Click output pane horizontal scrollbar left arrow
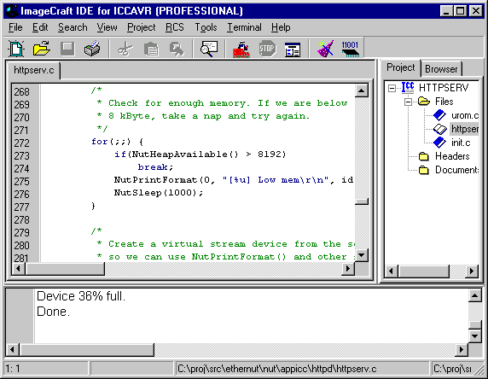 13,350
